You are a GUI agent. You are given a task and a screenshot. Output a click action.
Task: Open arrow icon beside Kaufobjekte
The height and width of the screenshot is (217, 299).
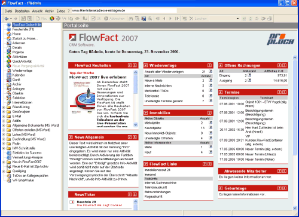pyautogui.click(x=210, y=127)
